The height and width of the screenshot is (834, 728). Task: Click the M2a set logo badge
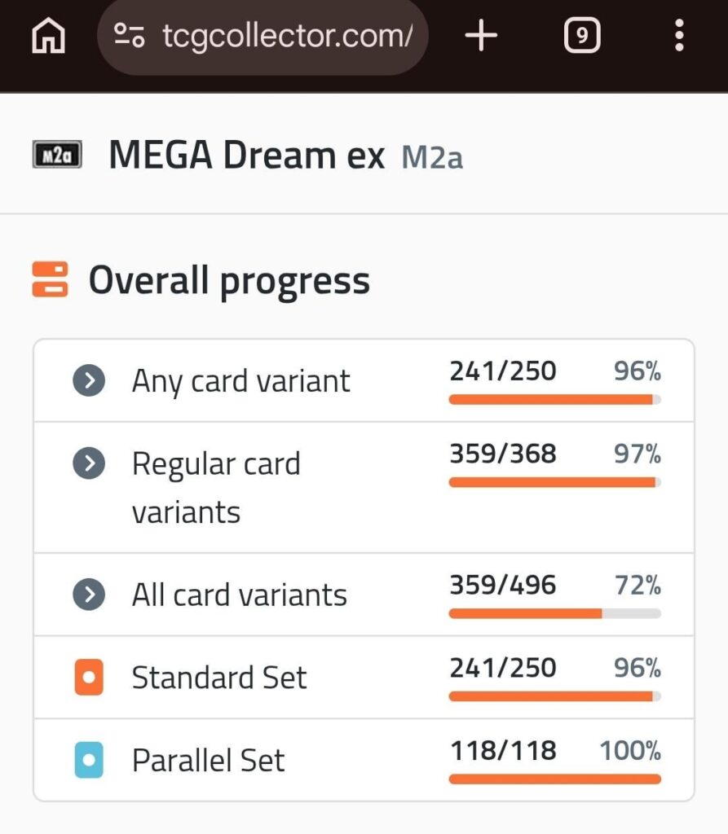55,154
